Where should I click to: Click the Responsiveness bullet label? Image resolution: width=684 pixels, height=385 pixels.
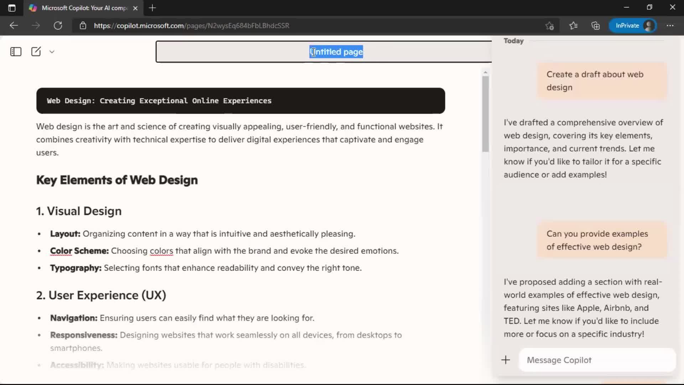tap(83, 335)
